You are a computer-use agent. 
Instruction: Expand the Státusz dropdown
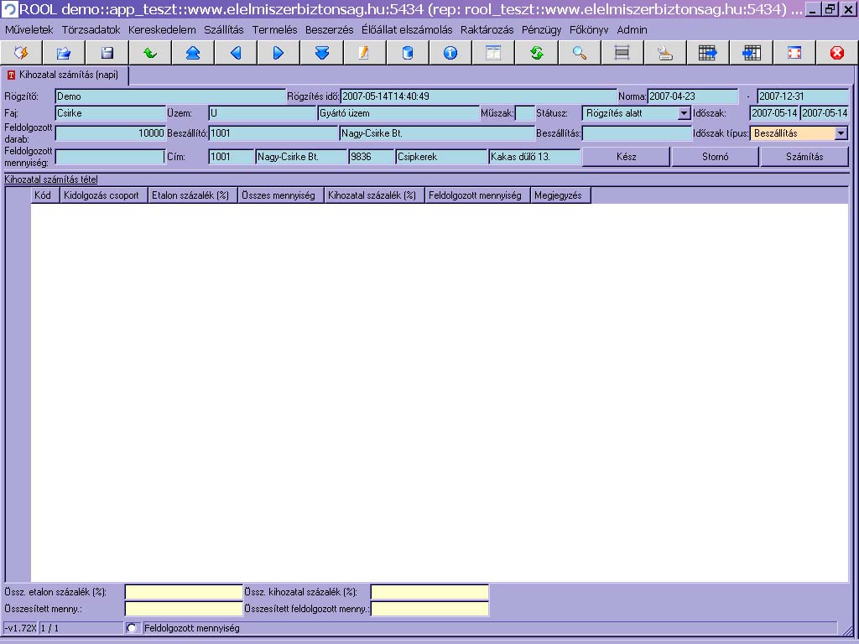684,113
